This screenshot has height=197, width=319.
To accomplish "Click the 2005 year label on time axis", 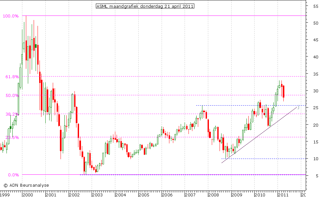I will (144, 195).
